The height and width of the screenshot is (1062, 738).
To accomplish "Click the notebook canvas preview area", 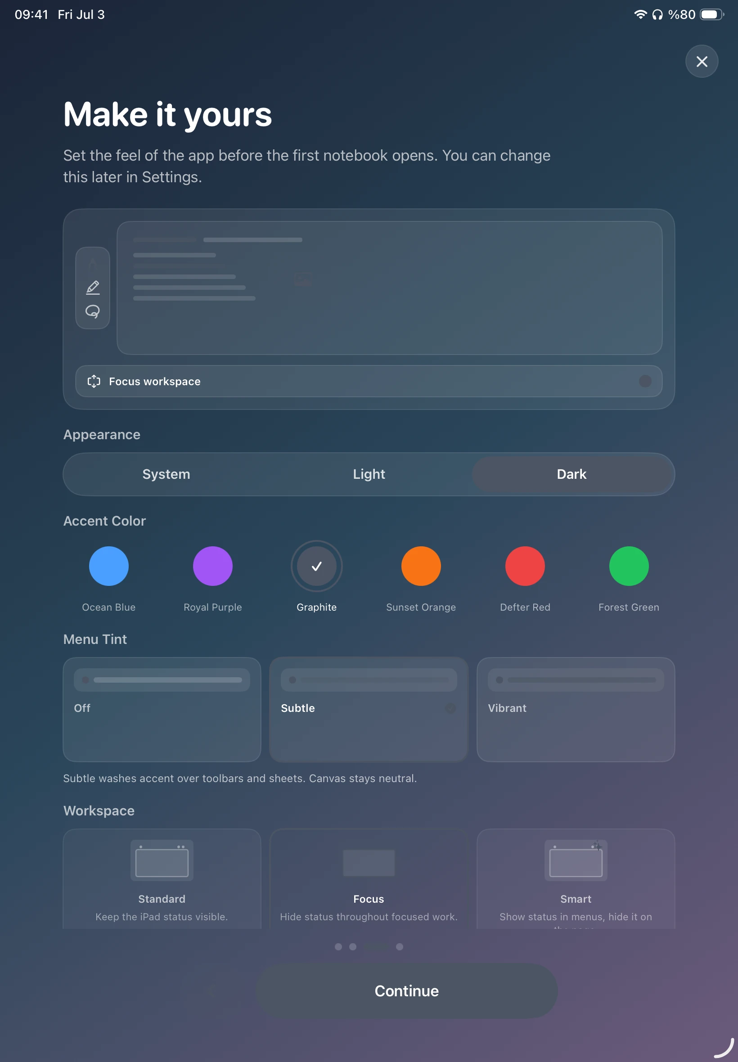I will (389, 288).
